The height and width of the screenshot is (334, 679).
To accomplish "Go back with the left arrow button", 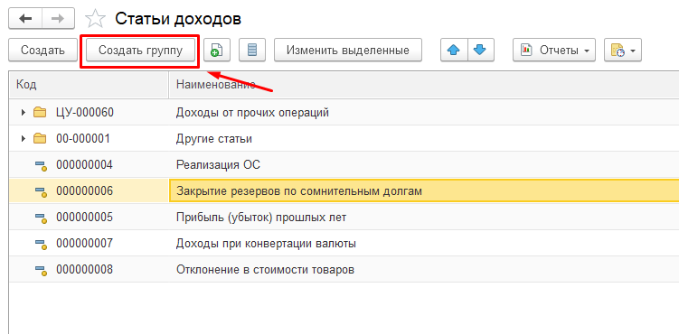I will point(25,19).
